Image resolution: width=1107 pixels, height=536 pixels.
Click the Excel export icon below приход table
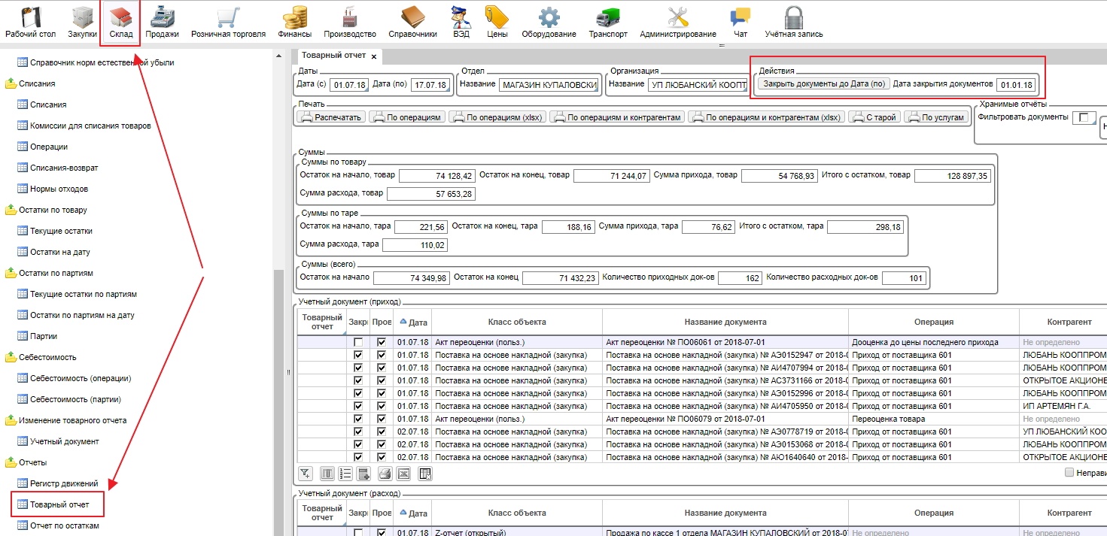tap(404, 474)
